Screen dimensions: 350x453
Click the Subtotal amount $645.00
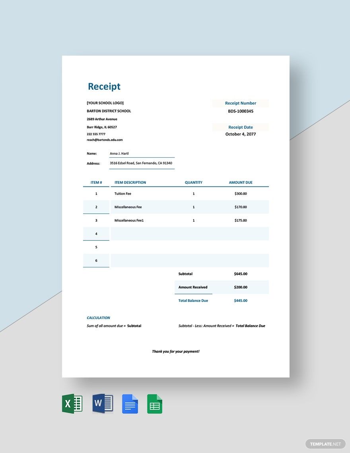240,274
